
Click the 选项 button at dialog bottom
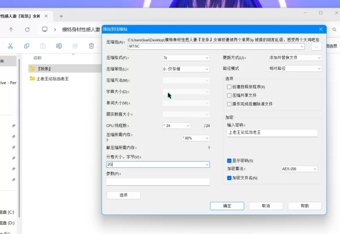click(123, 195)
